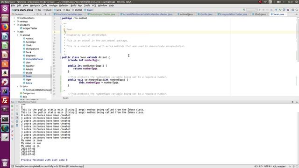Switch to EncapsulationTester.java tab
The width and height of the screenshot is (299, 168).
click(234, 14)
